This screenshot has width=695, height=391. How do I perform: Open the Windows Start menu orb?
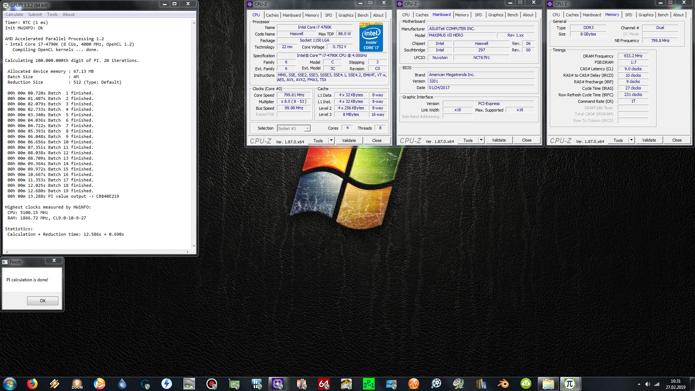pos(10,384)
